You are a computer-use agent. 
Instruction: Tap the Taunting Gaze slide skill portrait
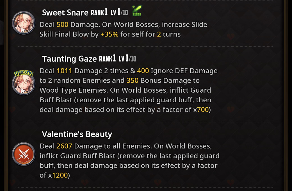coord(24,83)
